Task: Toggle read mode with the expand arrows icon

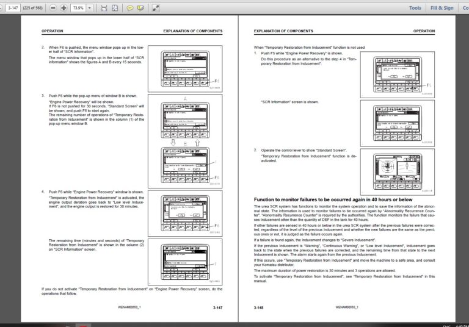Action: (156, 8)
